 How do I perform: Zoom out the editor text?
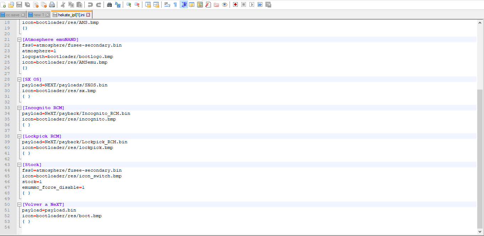tap(137, 5)
